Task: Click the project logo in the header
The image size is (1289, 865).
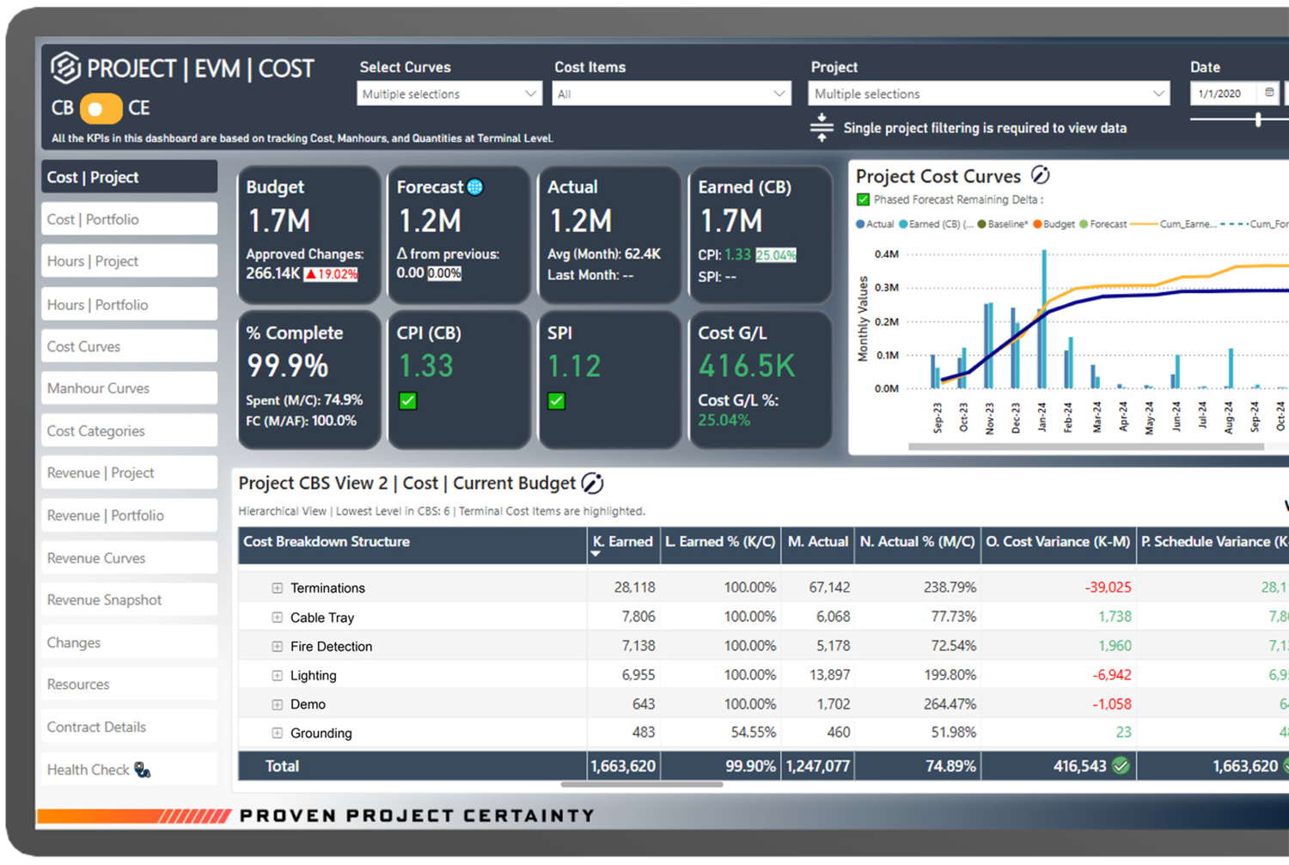Action: tap(65, 68)
